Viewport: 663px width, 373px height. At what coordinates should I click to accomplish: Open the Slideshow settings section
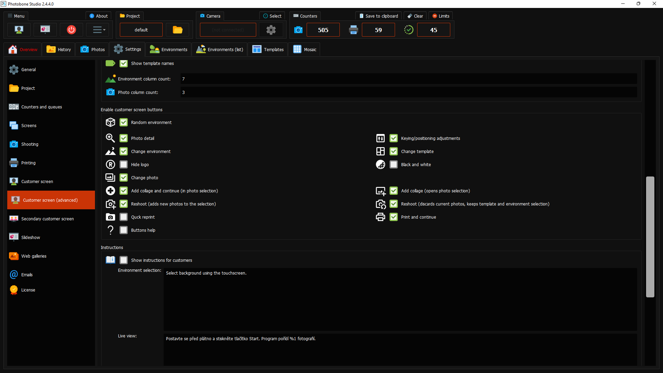[x=30, y=237]
